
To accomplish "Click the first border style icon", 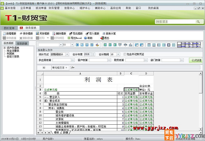I will tap(149, 45).
